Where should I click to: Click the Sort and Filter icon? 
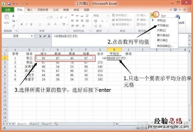(163, 16)
